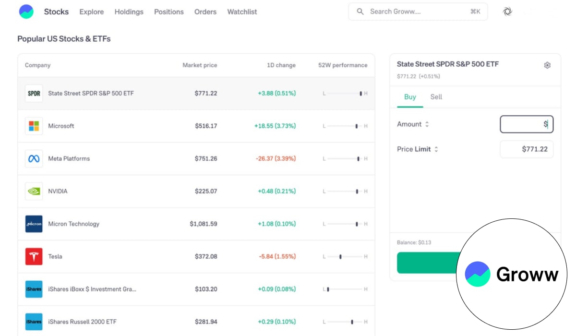
Task: Click the Micron Technology logo icon
Action: click(34, 224)
